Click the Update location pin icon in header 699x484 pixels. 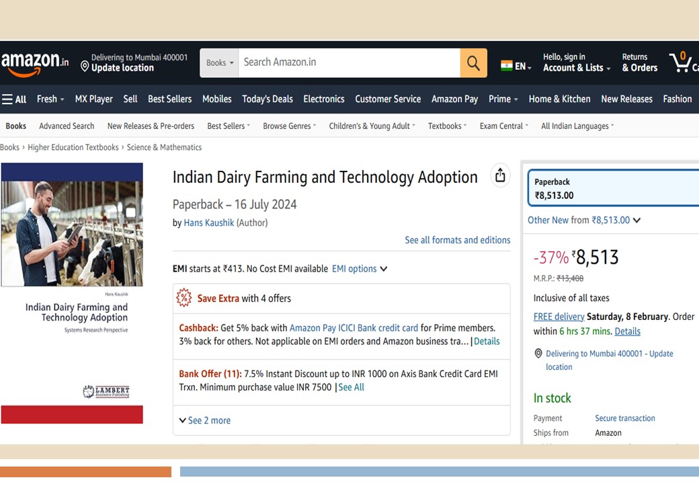point(85,67)
